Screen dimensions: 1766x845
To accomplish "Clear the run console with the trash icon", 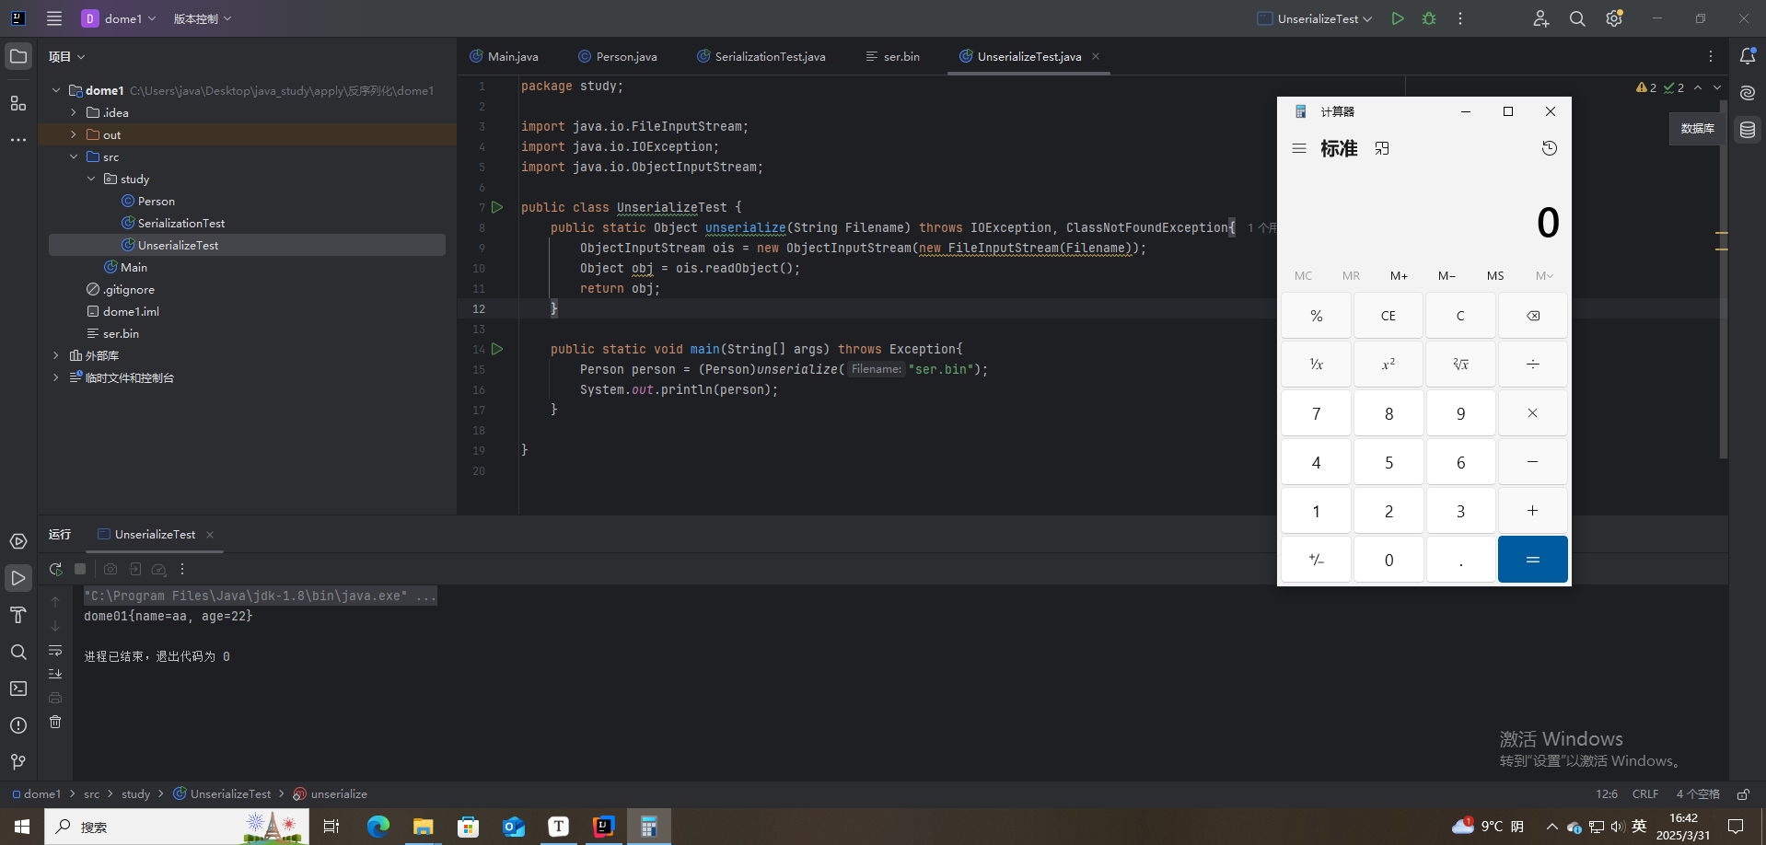I will click(55, 722).
